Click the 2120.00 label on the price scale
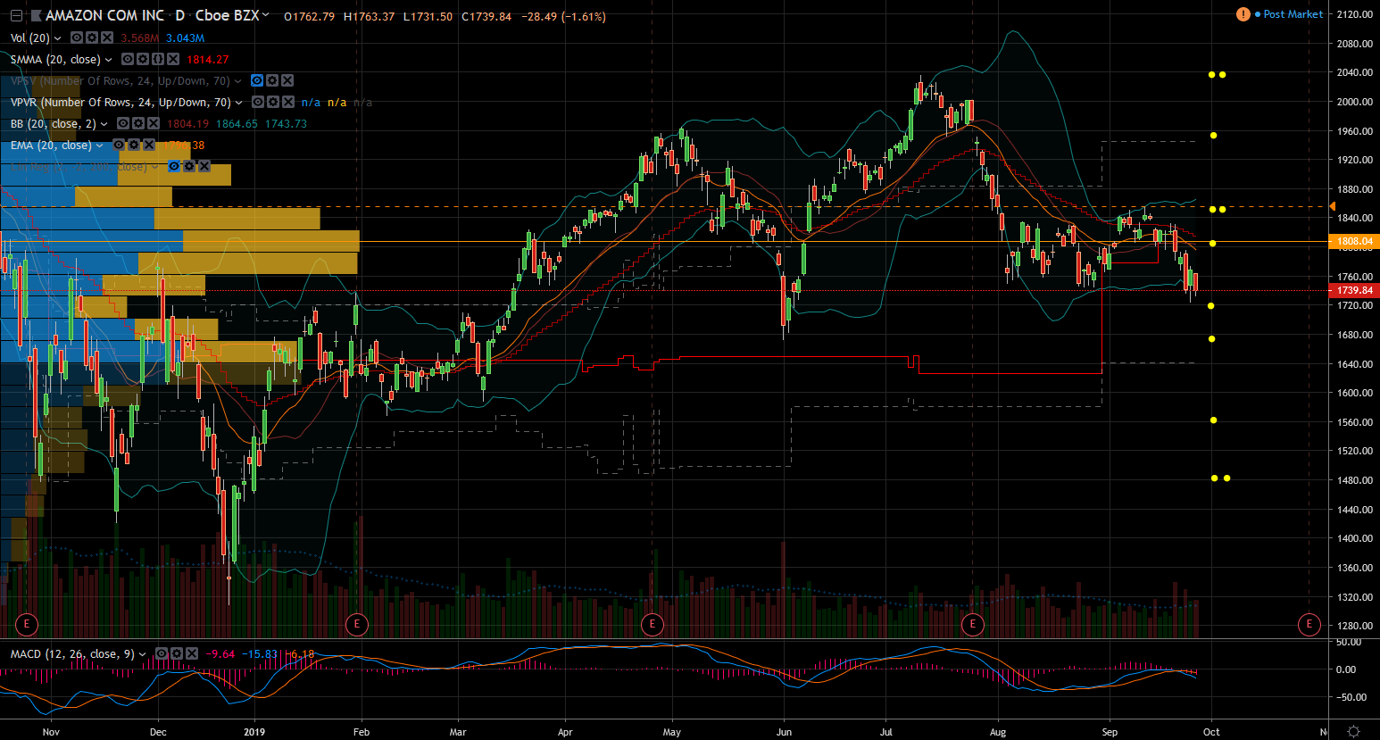The height and width of the screenshot is (740, 1380). 1355,14
